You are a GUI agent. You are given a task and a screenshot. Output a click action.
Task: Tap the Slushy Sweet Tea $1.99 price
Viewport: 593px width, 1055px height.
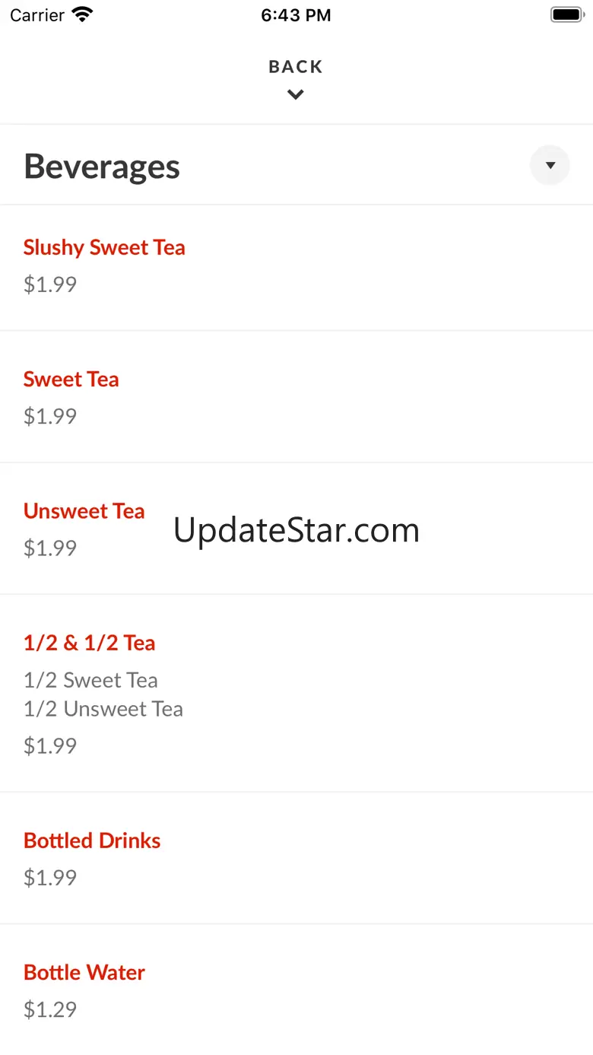(50, 284)
